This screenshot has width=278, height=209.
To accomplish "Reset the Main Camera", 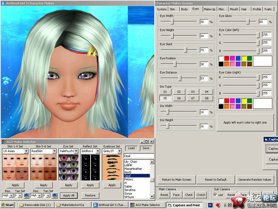I will click(x=164, y=195).
